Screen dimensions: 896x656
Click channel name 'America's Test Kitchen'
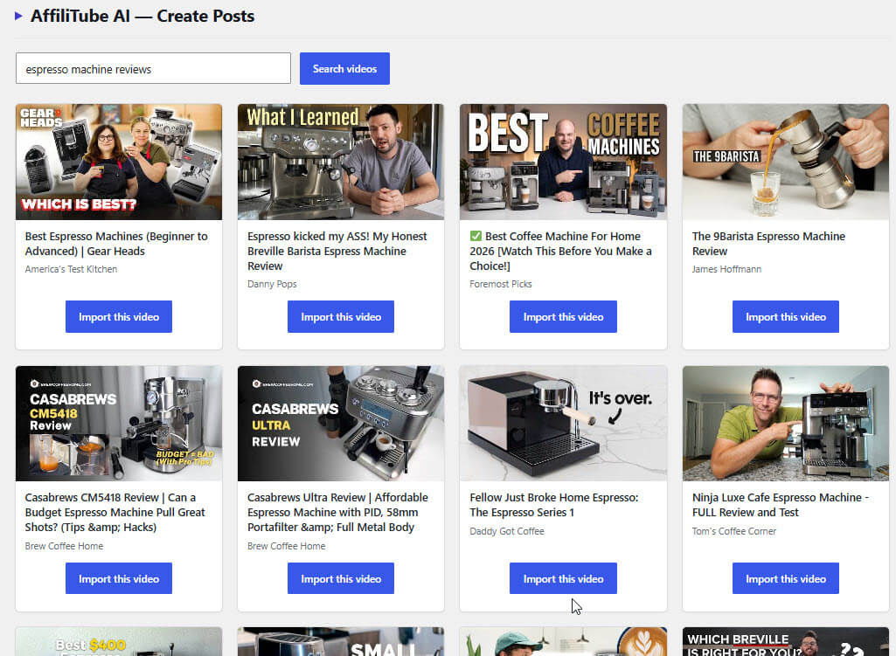[x=71, y=269]
